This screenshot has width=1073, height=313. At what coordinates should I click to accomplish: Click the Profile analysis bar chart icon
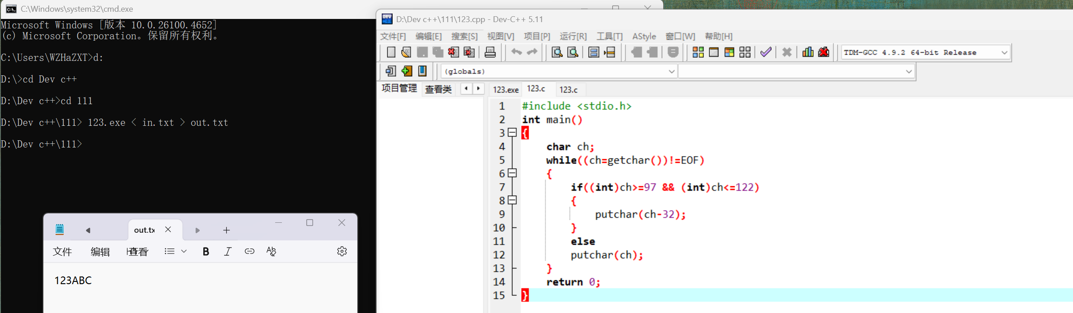point(808,52)
